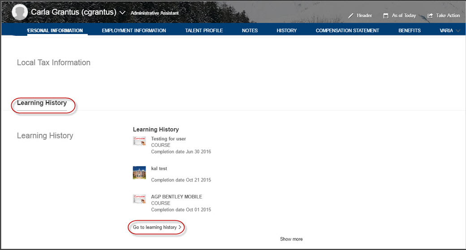The image size is (466, 250).
Task: Expand dropdown arrow next to Carla Grantus name
Action: pyautogui.click(x=122, y=13)
